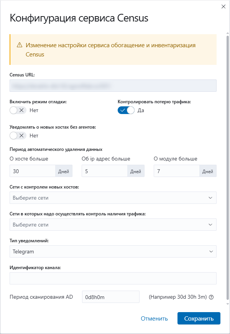The image size is (230, 334).
Task: Click the vertical scrollbar of the dialog
Action: click(x=228, y=167)
